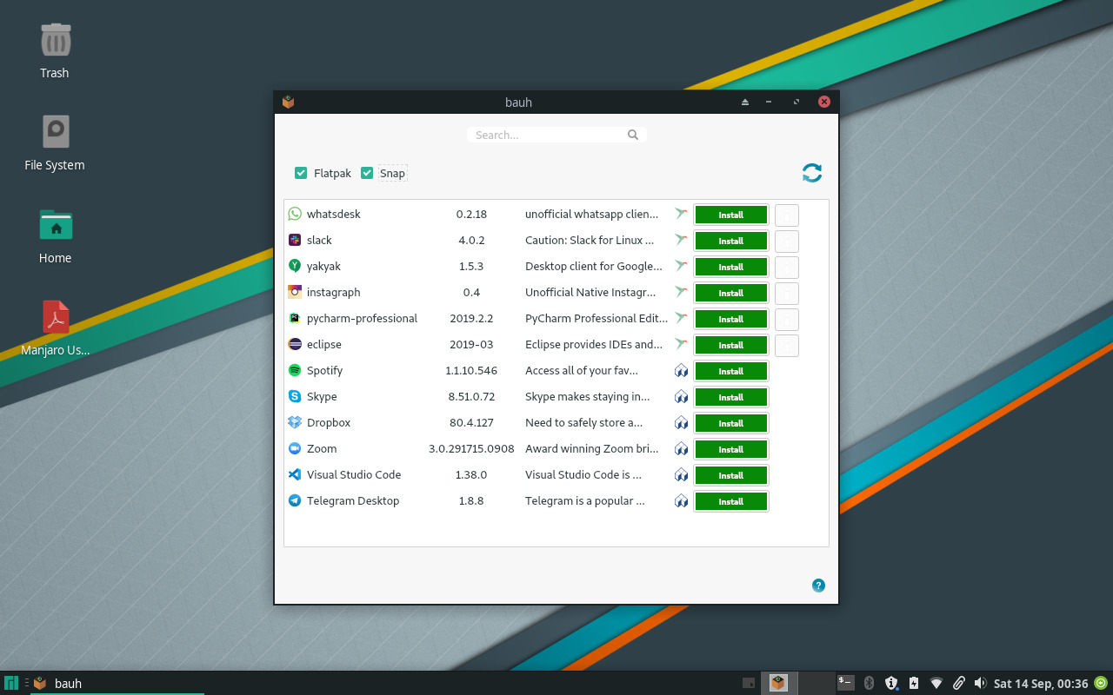The image size is (1113, 695).
Task: Click the Telegram Desktop app icon
Action: click(295, 500)
